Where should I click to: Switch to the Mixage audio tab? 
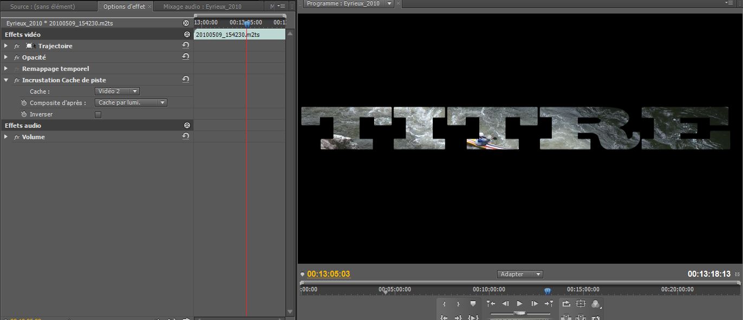(x=203, y=6)
